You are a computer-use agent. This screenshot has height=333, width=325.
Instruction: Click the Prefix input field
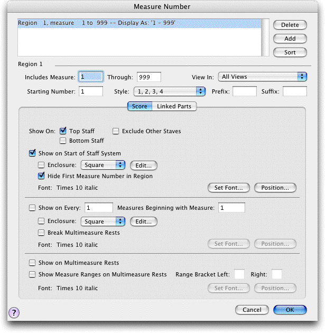[245, 91]
